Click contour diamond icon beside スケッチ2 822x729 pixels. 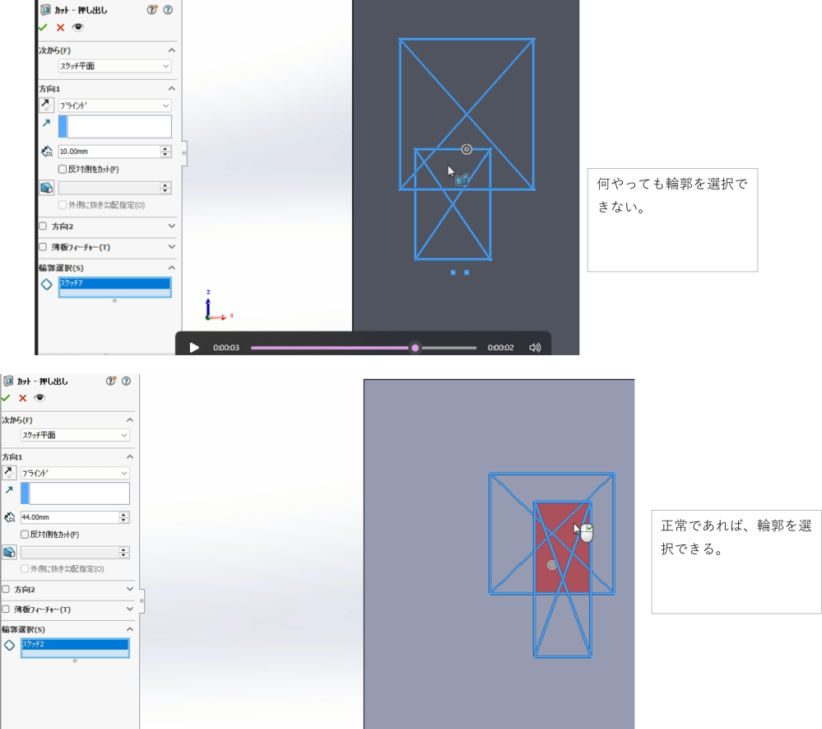[9, 645]
